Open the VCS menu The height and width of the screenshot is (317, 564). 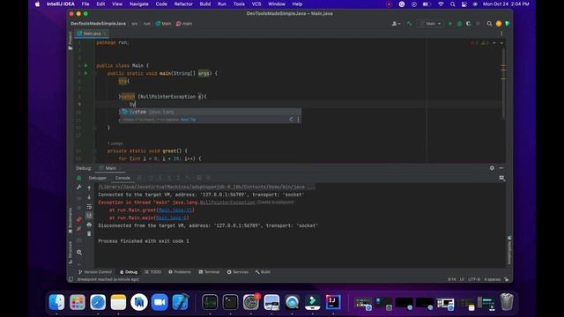point(256,4)
